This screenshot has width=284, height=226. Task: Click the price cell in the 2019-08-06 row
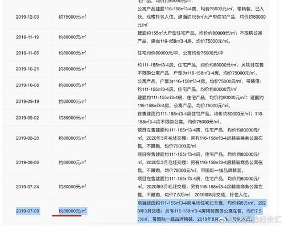pos(72,162)
